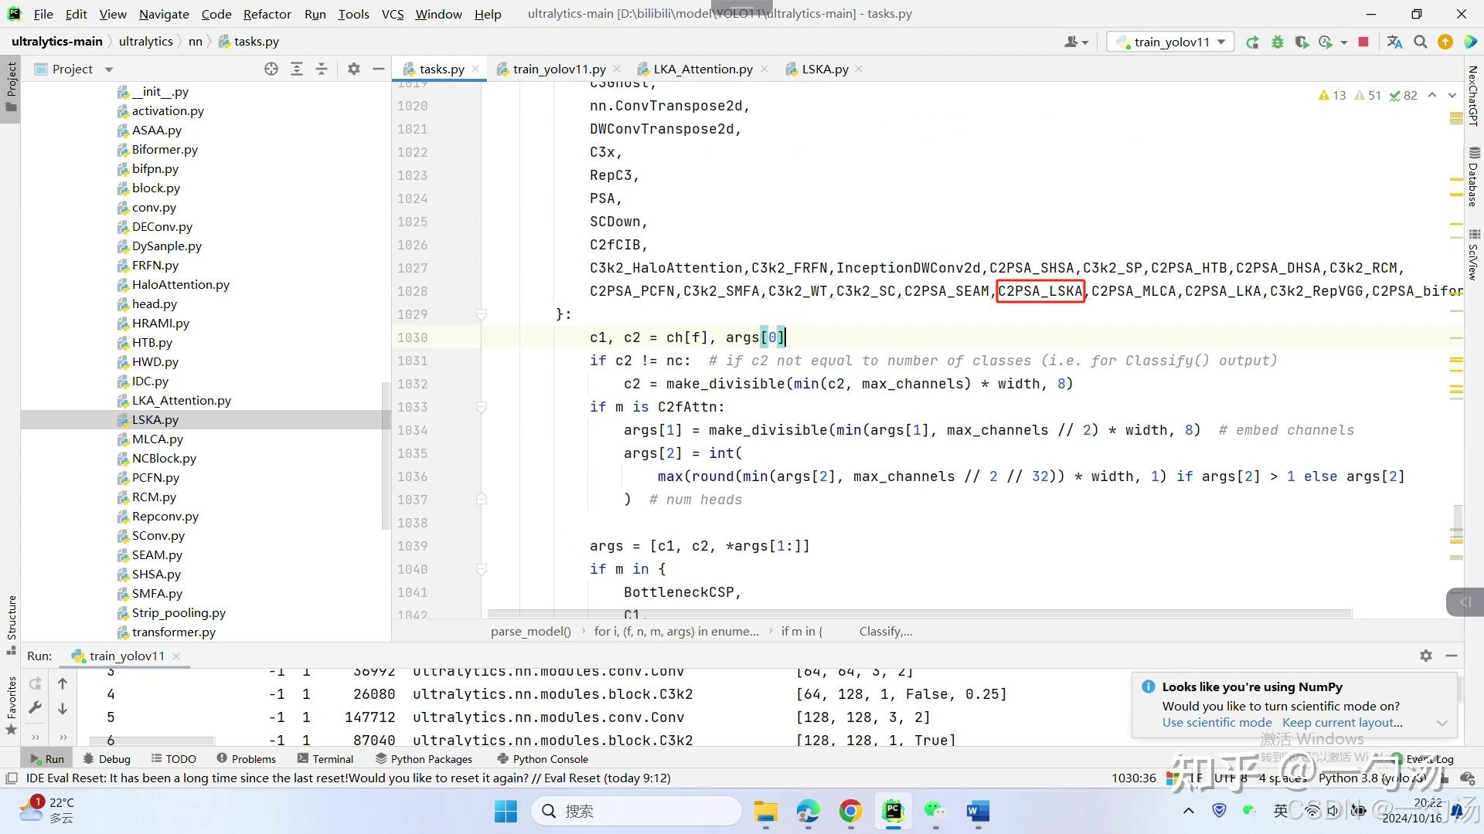Image resolution: width=1484 pixels, height=834 pixels.
Task: Expand the NumPy notification chevron
Action: pos(1442,723)
